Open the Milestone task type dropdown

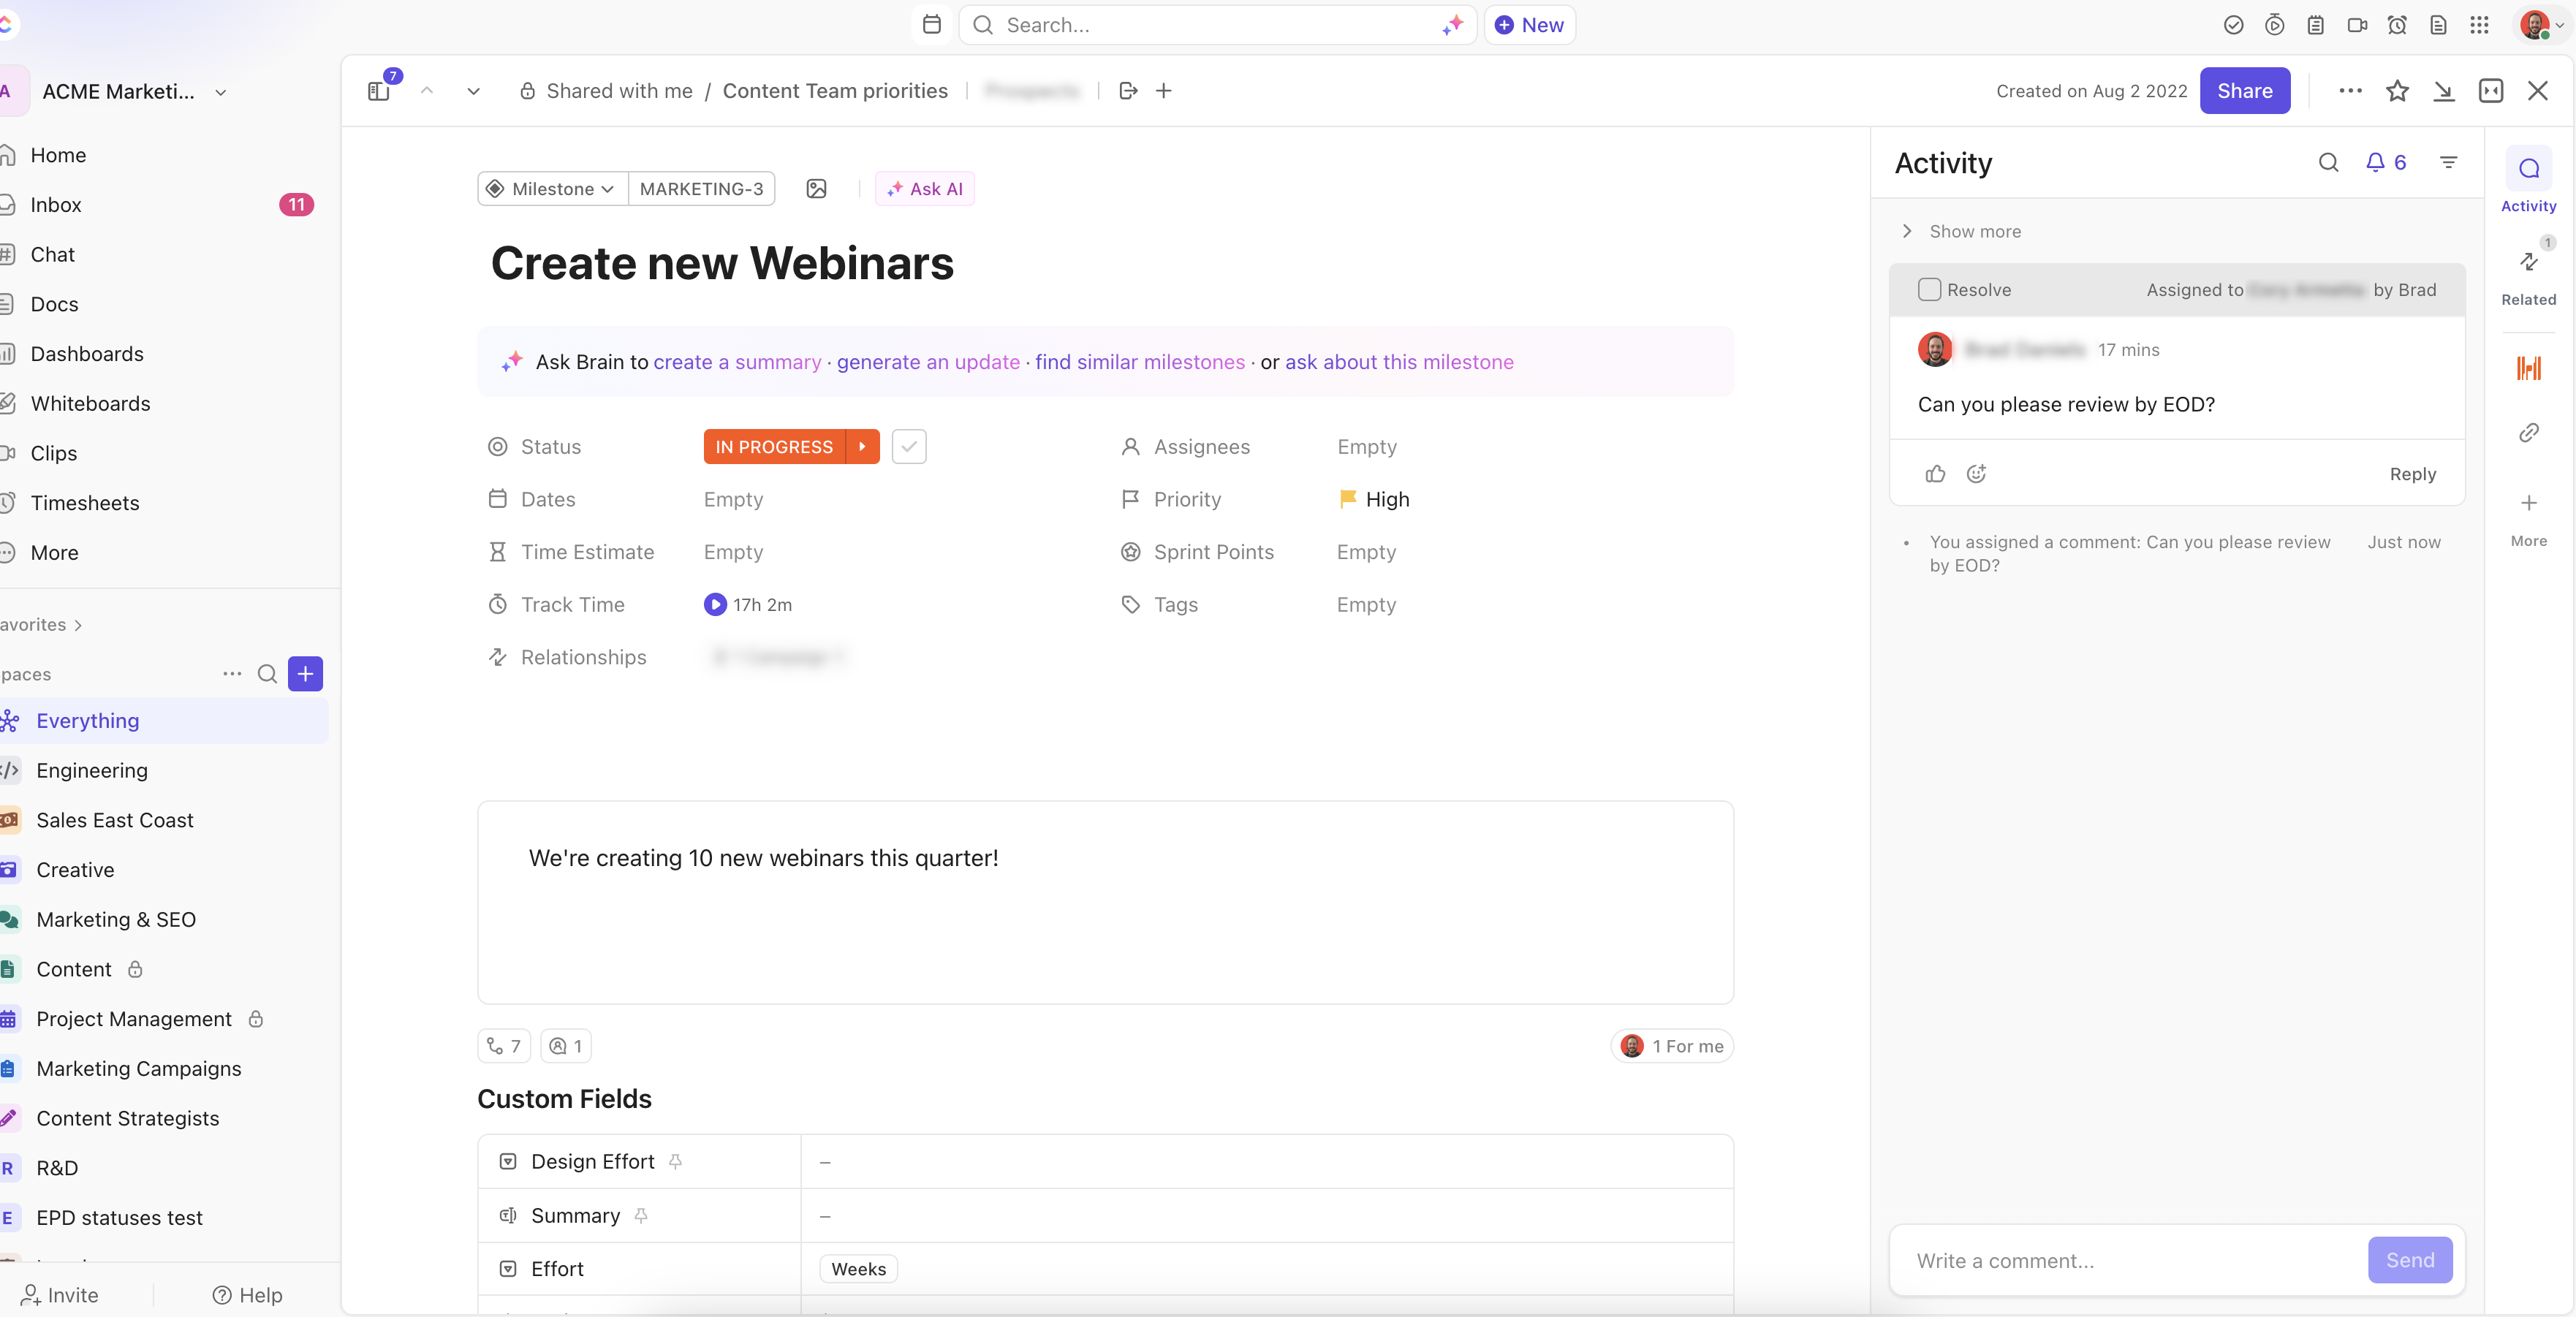coord(553,189)
